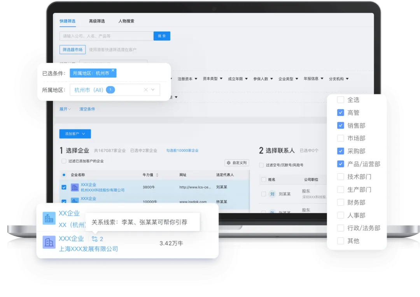Uncheck the 杭州XXX科技股份有限公司 row checkbox
This screenshot has height=297, width=420.
coord(64,187)
